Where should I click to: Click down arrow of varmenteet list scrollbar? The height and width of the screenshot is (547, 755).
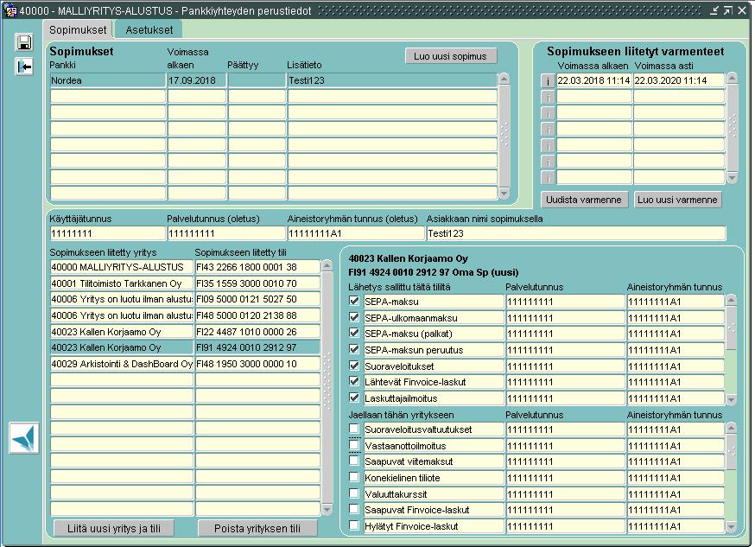pyautogui.click(x=732, y=178)
